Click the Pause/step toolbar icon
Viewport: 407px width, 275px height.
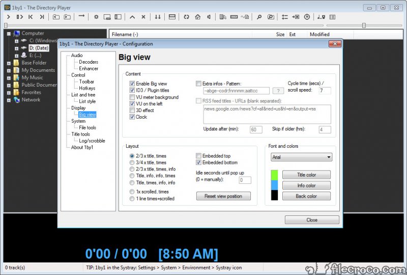19,17
